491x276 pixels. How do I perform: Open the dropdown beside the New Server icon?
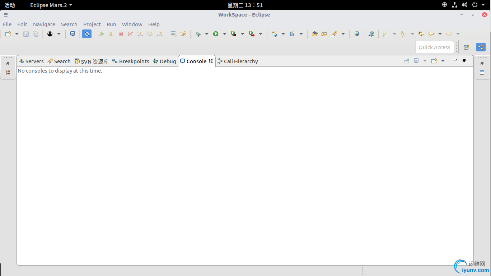pyautogui.click(x=283, y=34)
